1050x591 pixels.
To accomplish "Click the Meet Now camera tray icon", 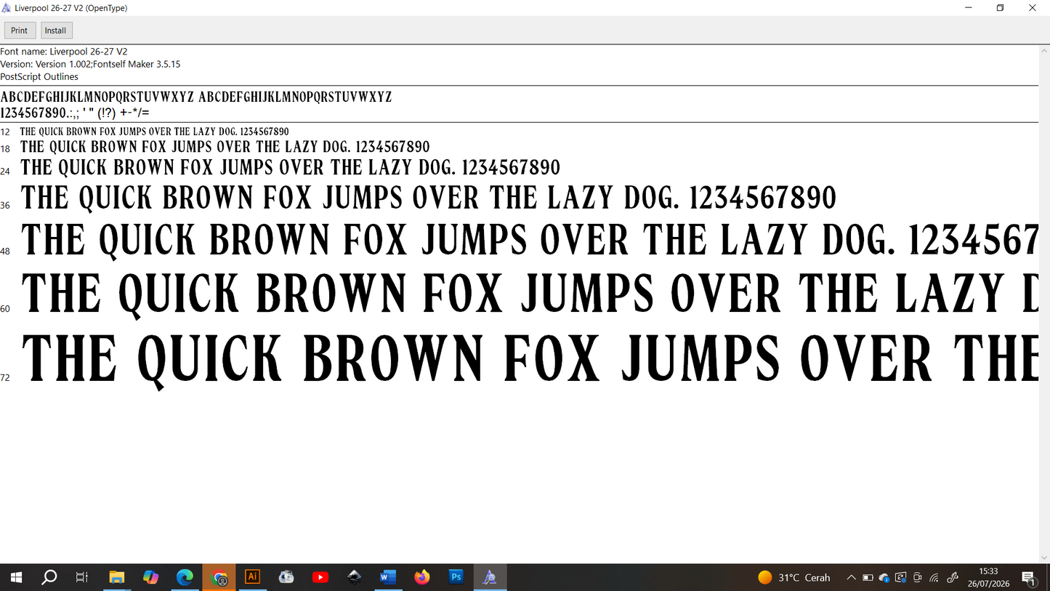I will pyautogui.click(x=918, y=577).
